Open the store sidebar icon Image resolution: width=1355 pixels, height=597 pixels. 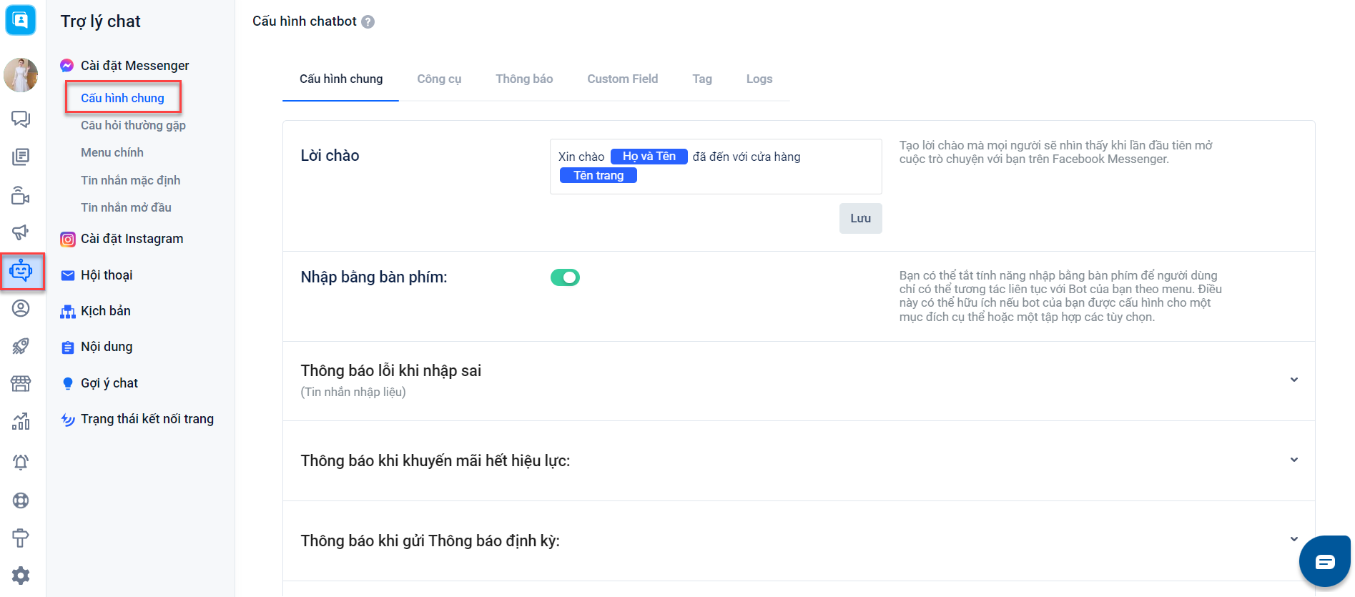click(x=21, y=384)
